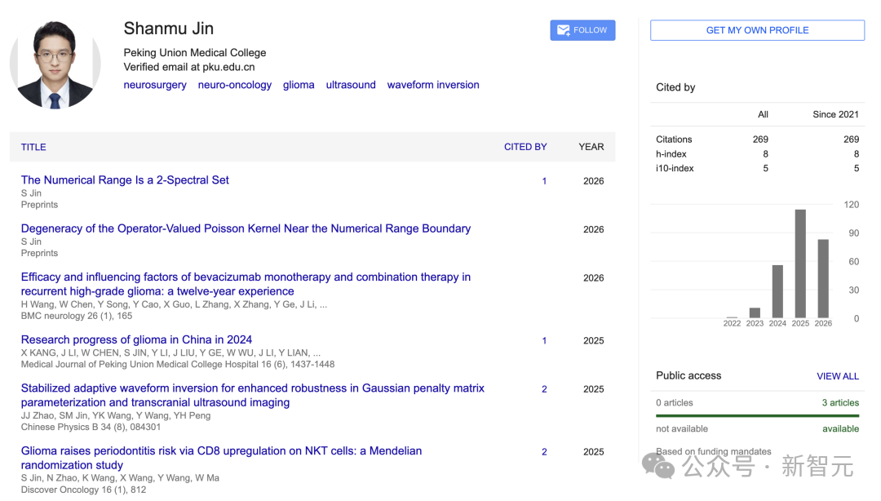The height and width of the screenshot is (501, 881).
Task: Click VIEW ALL in Public access
Action: click(838, 376)
